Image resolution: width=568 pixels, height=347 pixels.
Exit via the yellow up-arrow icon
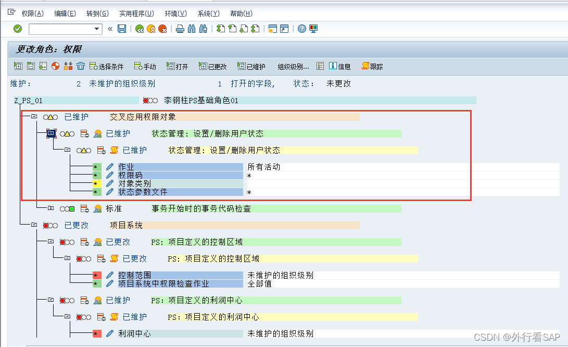click(x=151, y=29)
